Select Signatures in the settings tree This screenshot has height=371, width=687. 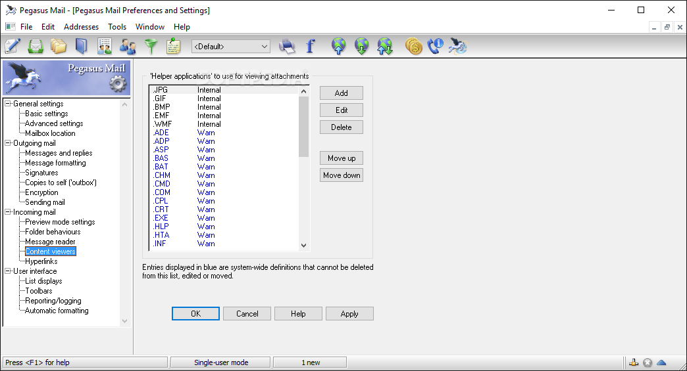pos(41,173)
